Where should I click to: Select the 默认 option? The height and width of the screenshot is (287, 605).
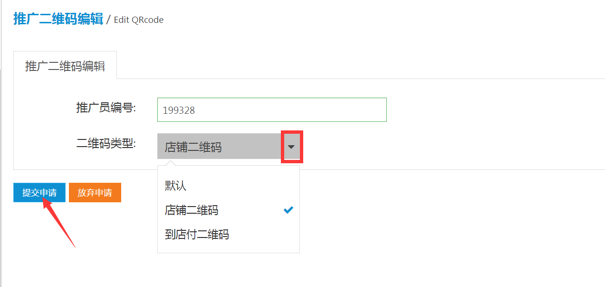176,186
